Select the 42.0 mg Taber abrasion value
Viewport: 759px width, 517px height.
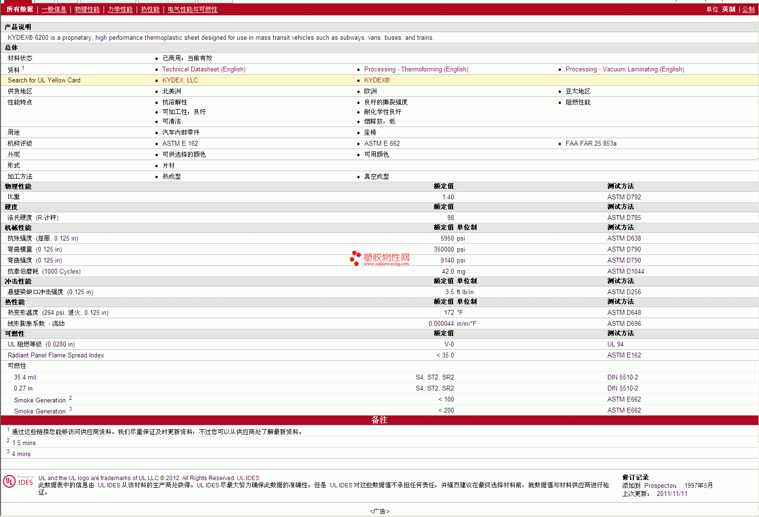454,271
